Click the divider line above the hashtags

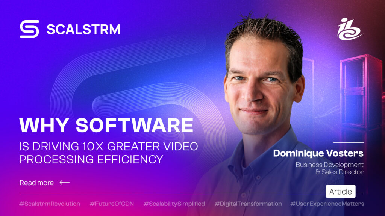pos(172,193)
